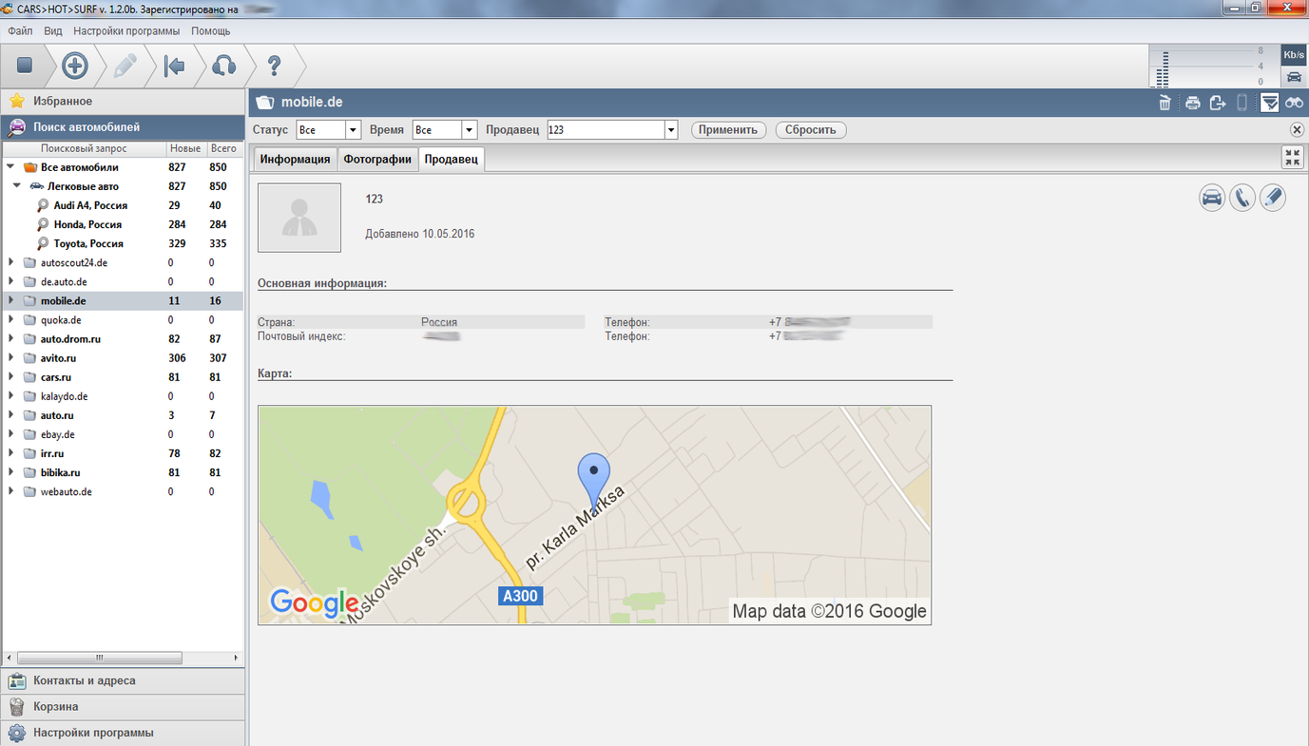Open support via headset icon
The height and width of the screenshot is (746, 1309).
point(223,66)
